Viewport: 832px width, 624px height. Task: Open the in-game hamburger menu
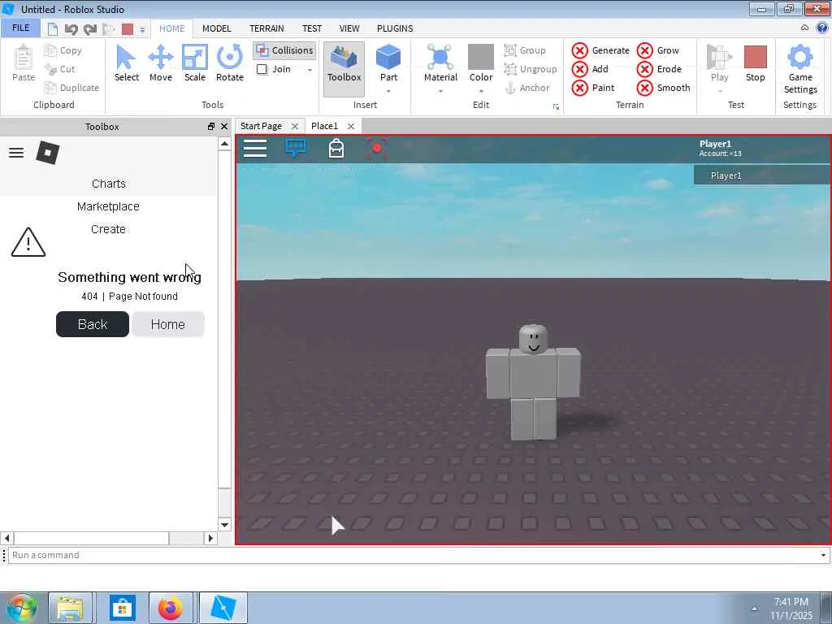[x=254, y=149]
